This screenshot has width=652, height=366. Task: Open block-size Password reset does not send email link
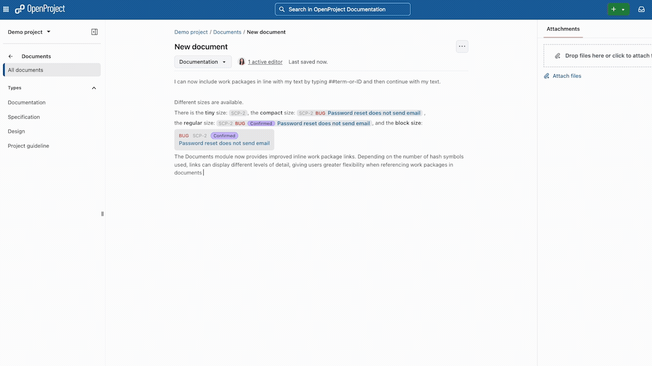(x=224, y=143)
